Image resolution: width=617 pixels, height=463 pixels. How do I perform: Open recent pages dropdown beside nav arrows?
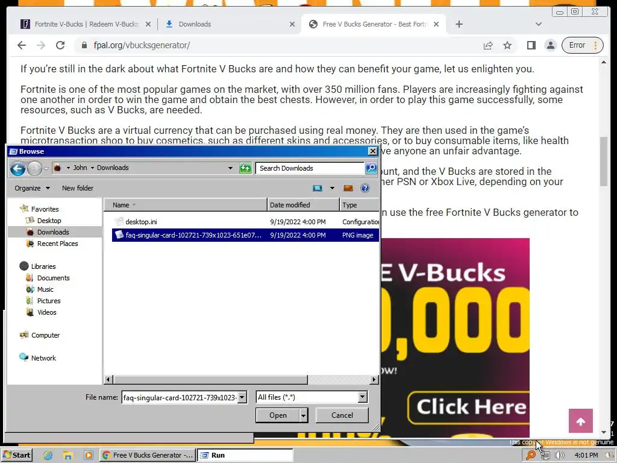tap(46, 169)
